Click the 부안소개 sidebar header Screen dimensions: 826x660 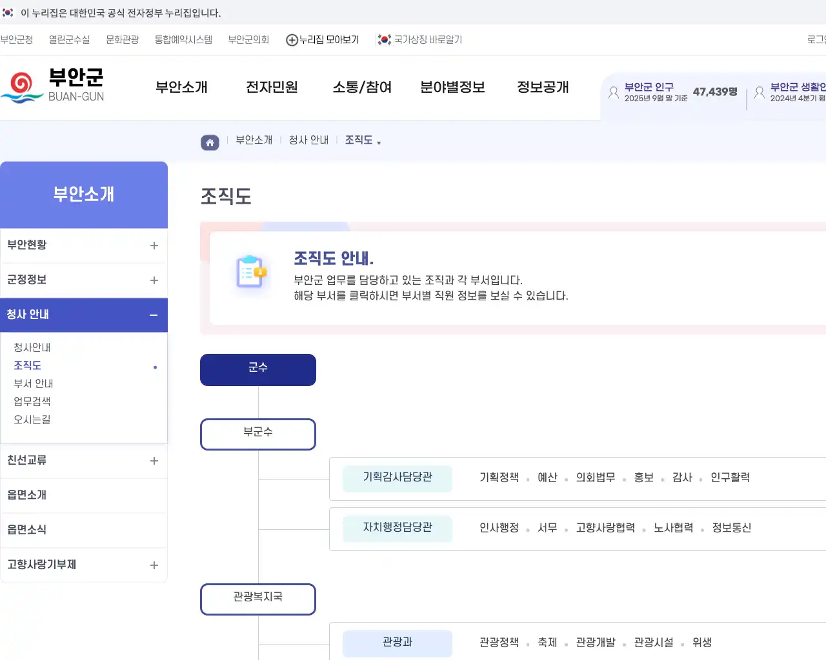[x=84, y=195]
